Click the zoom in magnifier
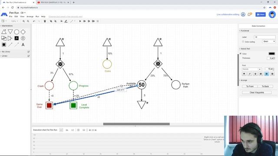 click(23, 21)
